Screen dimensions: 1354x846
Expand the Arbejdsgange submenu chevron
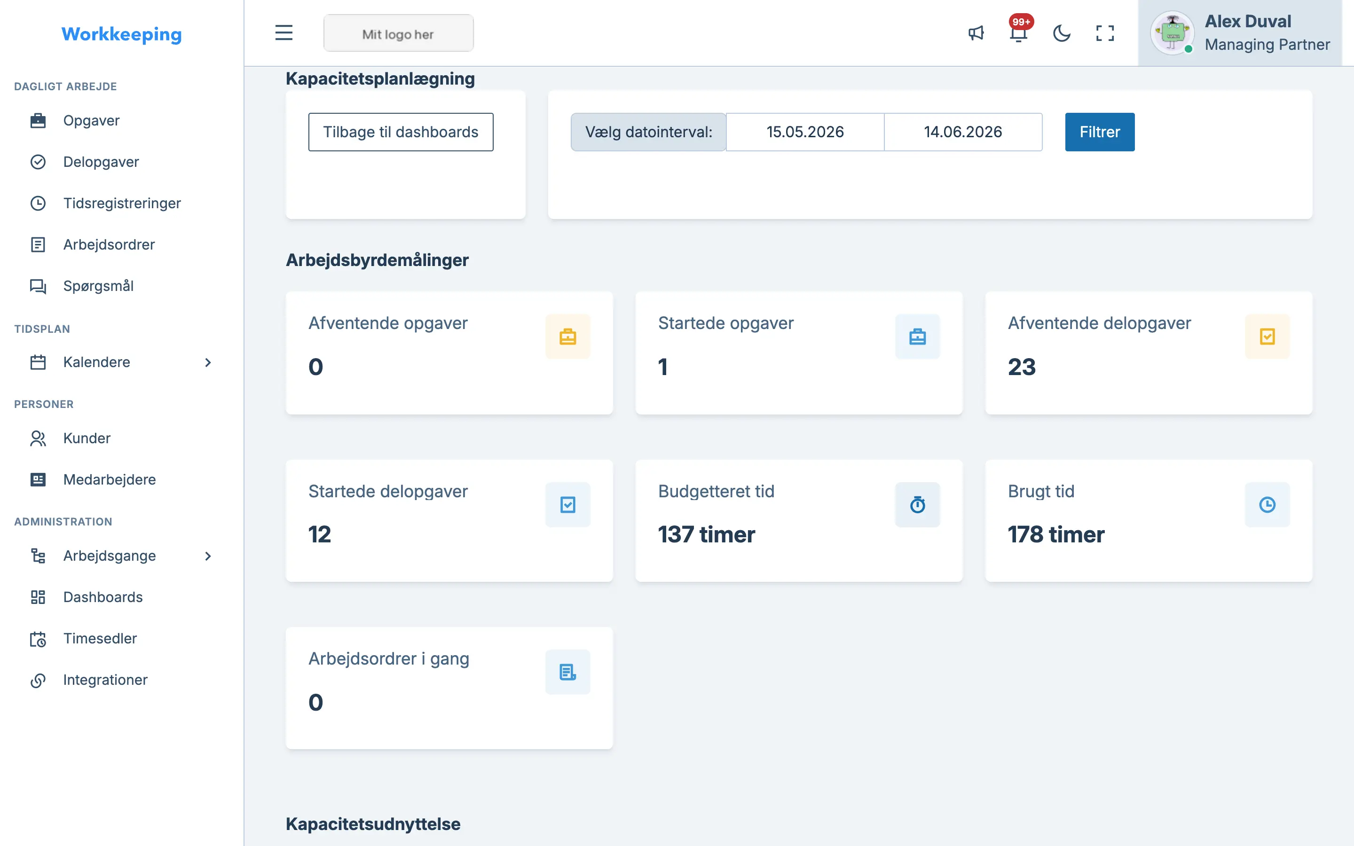coord(208,556)
